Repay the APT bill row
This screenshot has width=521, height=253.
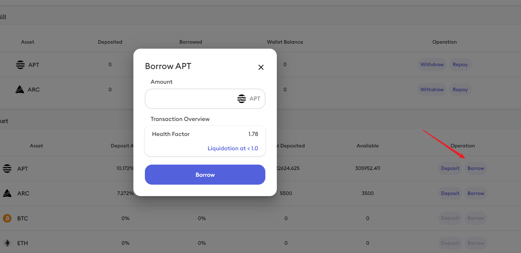[x=460, y=65]
